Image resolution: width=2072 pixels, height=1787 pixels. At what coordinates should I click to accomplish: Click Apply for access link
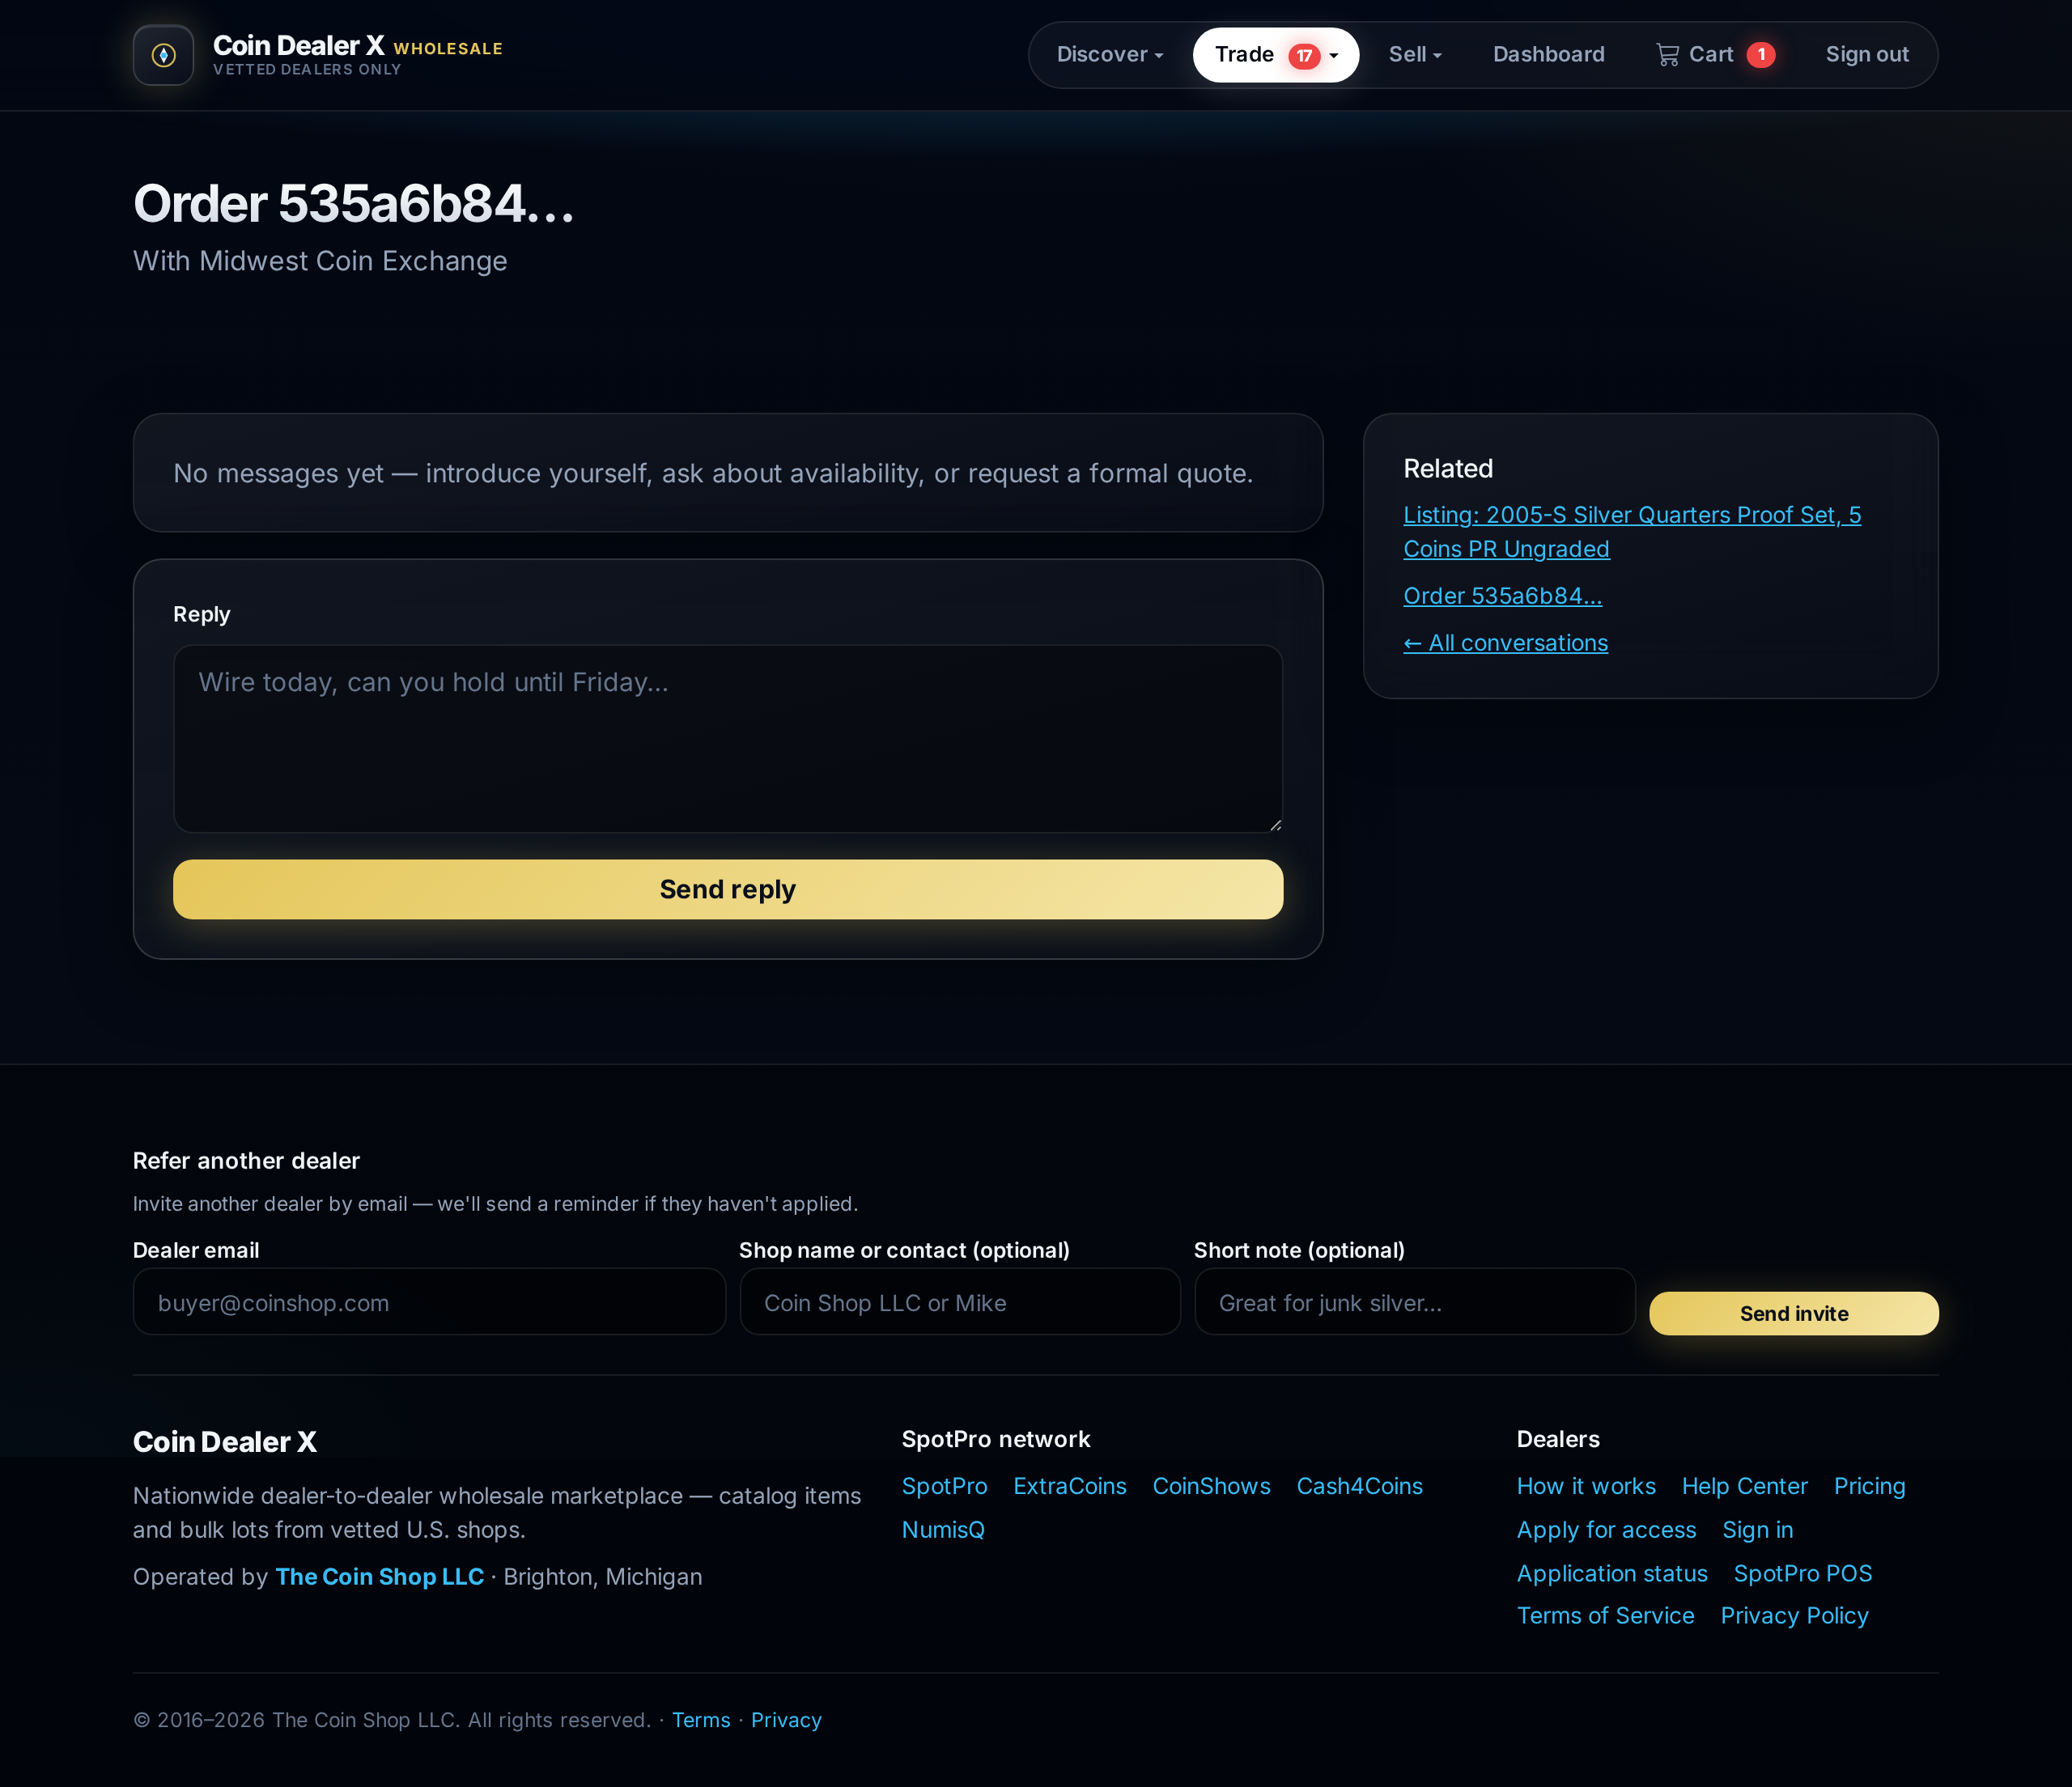pyautogui.click(x=1606, y=1530)
